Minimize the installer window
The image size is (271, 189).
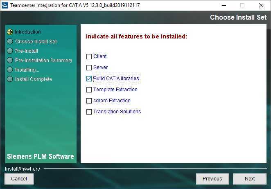point(224,5)
